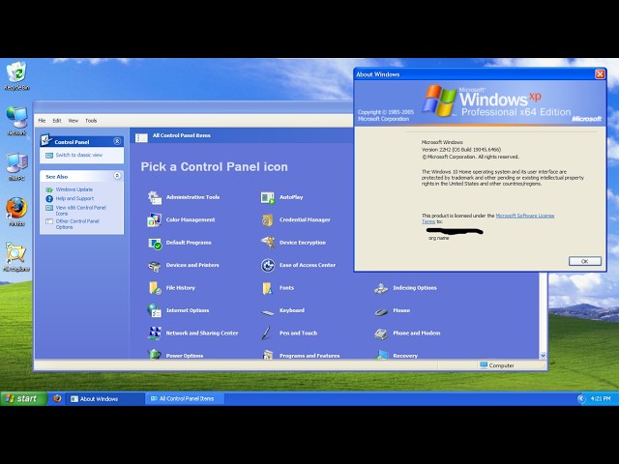This screenshot has width=619, height=464.
Task: Open Keyboard settings icon
Action: [268, 312]
